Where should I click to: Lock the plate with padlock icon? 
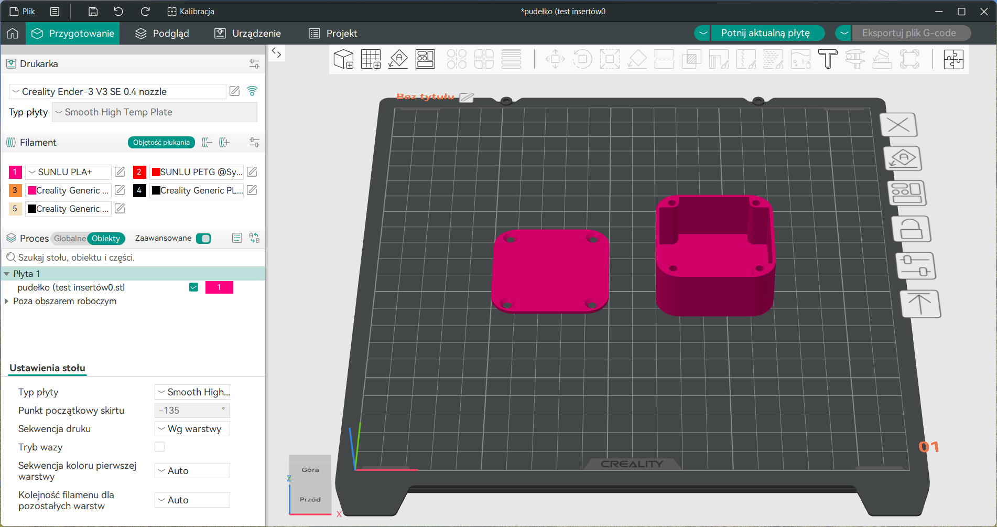[911, 229]
